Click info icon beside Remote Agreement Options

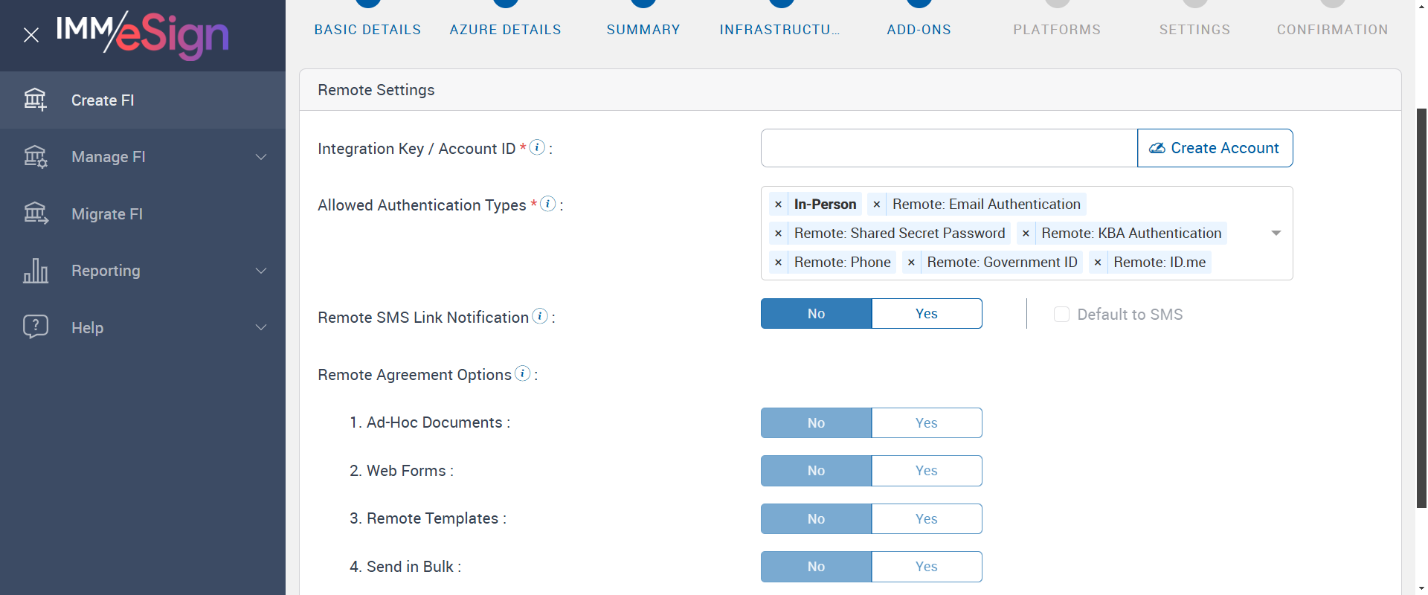[523, 373]
